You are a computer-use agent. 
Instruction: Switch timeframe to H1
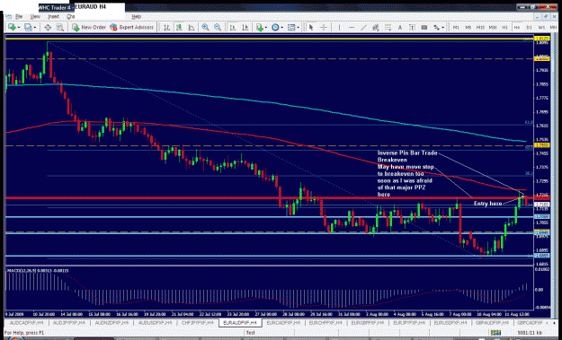(x=504, y=27)
